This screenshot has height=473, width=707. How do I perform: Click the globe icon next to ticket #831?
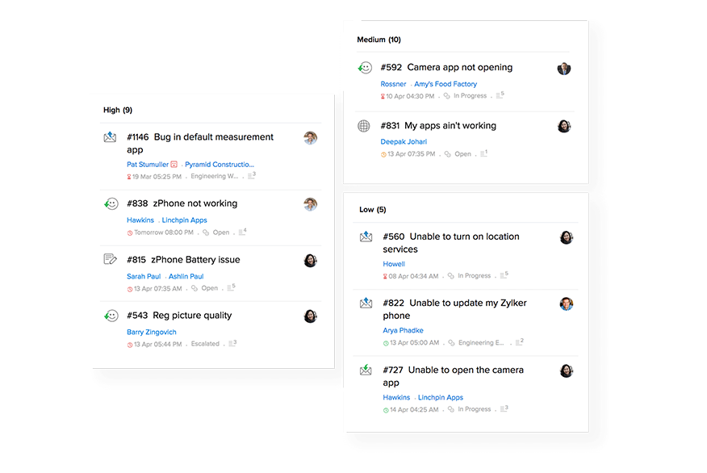364,126
